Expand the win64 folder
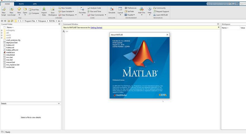 (x=2, y=38)
